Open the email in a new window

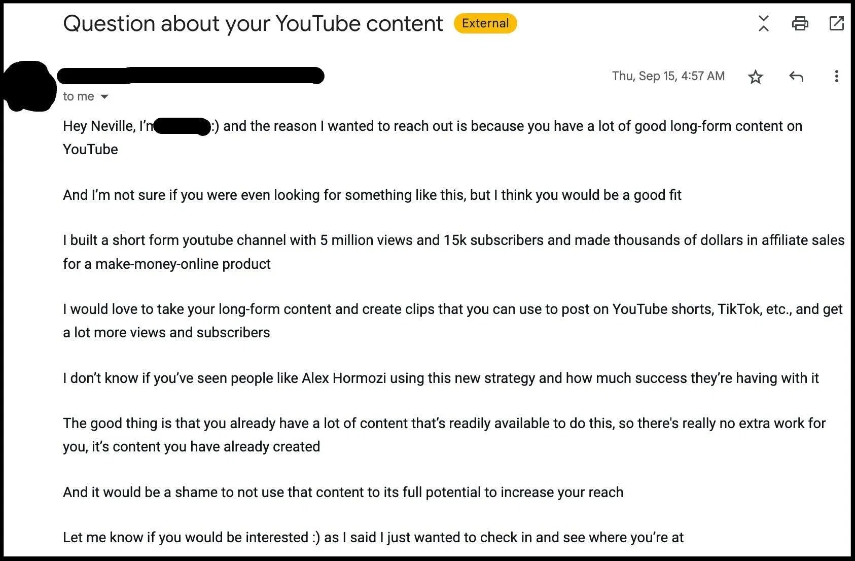click(836, 23)
